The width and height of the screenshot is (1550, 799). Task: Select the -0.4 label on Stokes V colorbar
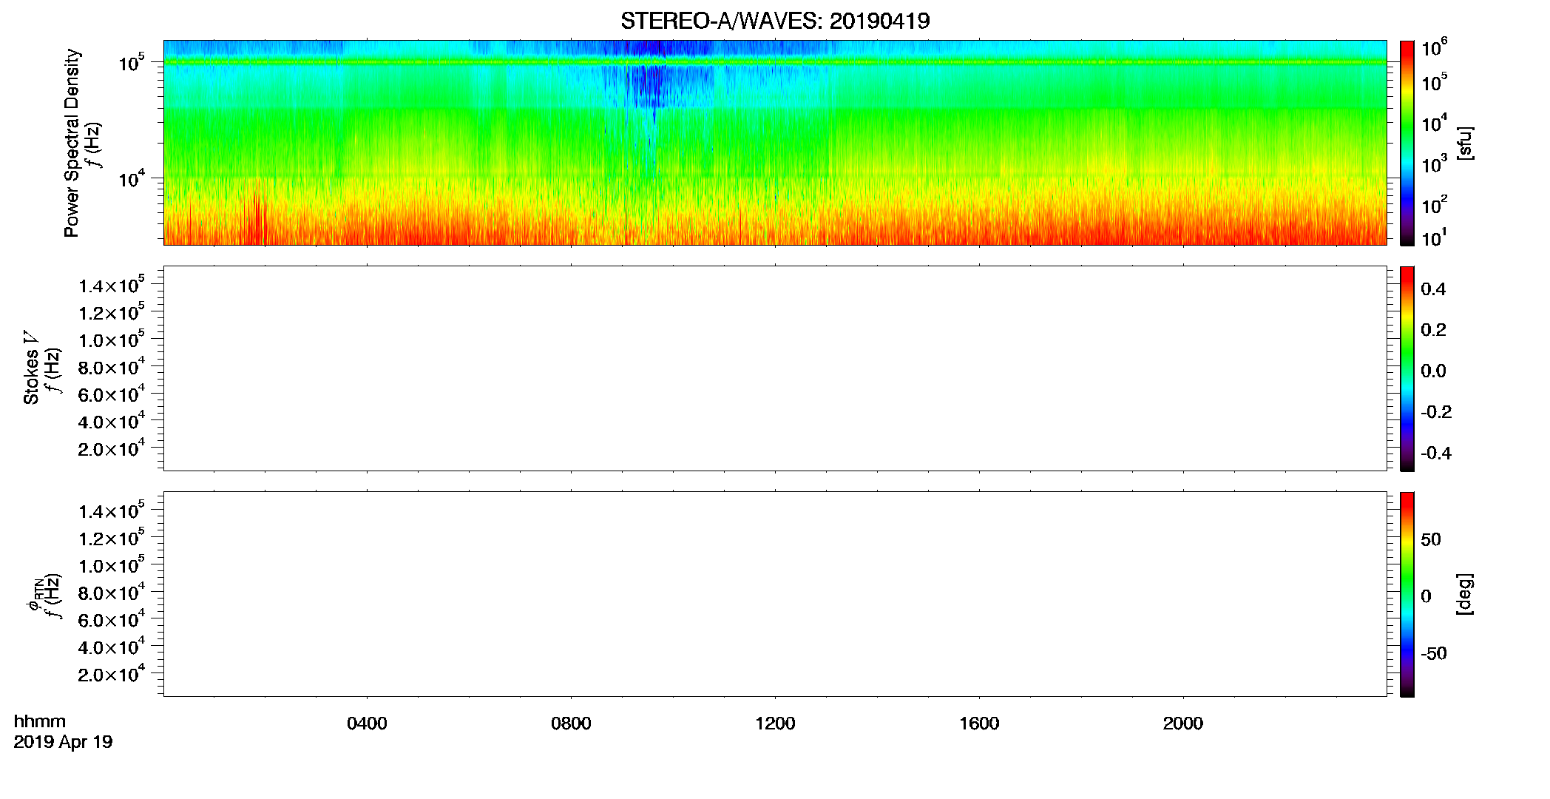(1436, 453)
